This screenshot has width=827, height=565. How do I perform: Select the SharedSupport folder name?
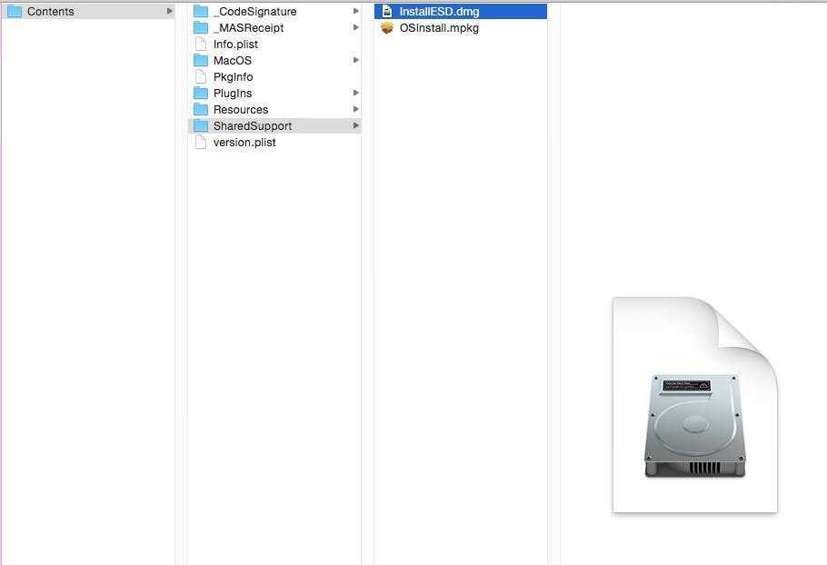coord(253,126)
